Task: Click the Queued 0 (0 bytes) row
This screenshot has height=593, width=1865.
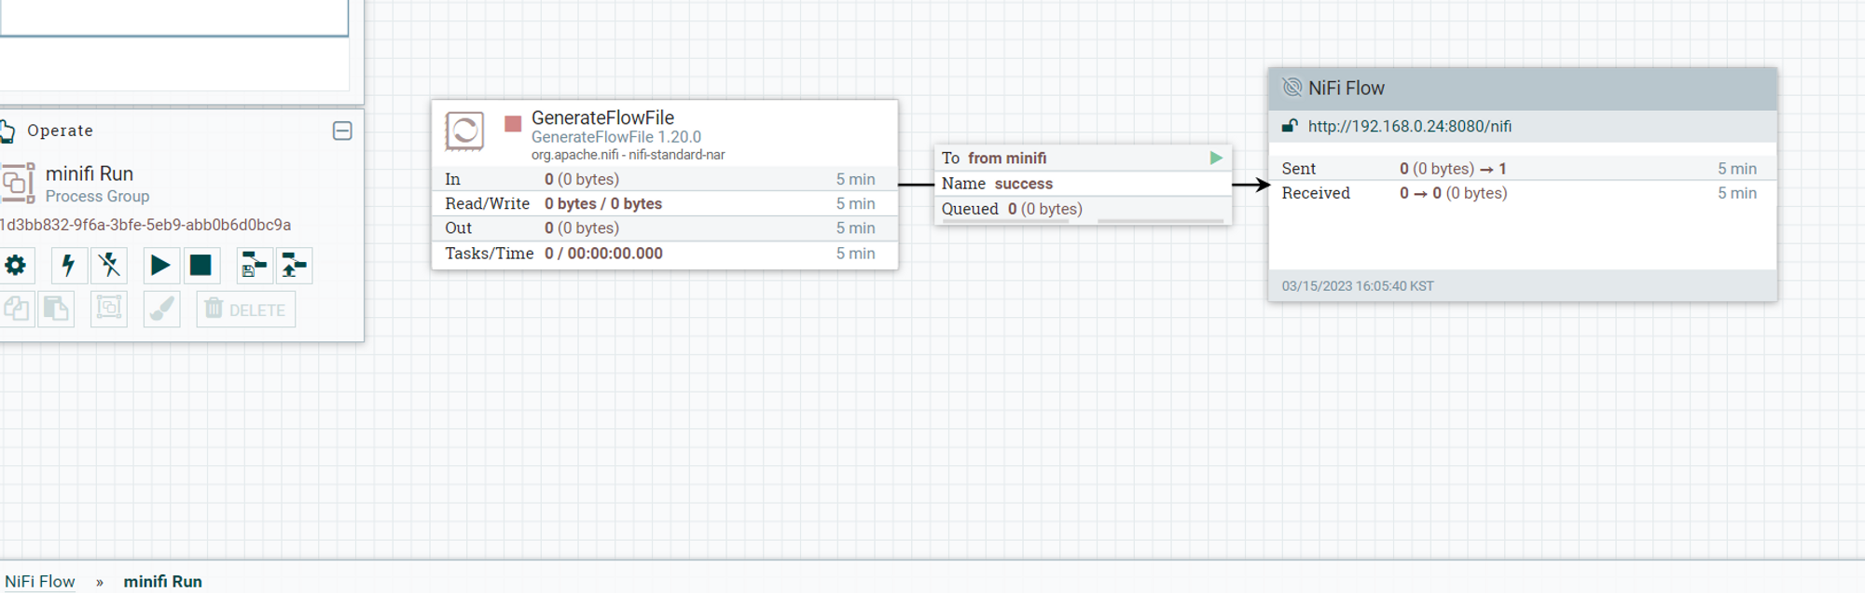Action: point(1083,209)
